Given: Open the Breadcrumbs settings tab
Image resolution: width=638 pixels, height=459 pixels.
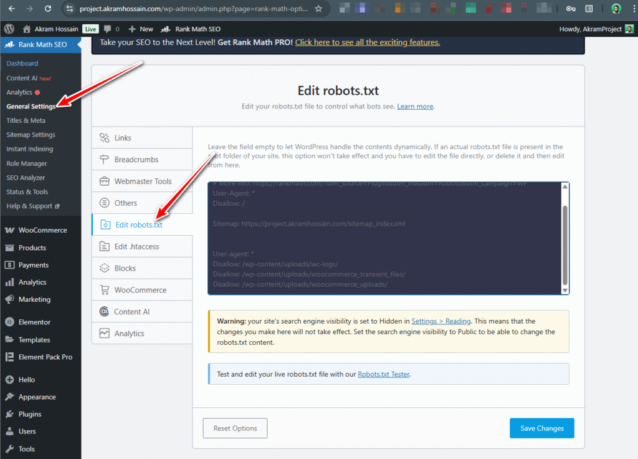Looking at the screenshot, I should [x=142, y=160].
